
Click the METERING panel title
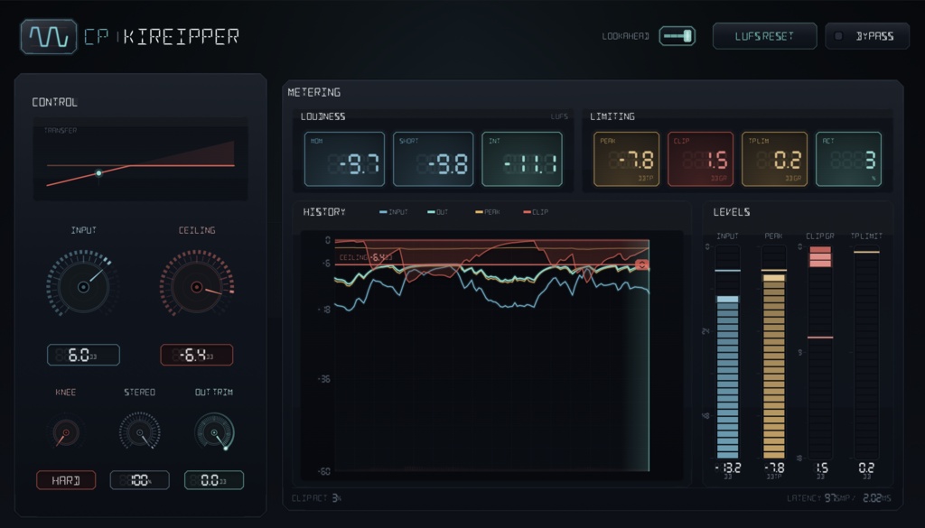click(x=313, y=93)
